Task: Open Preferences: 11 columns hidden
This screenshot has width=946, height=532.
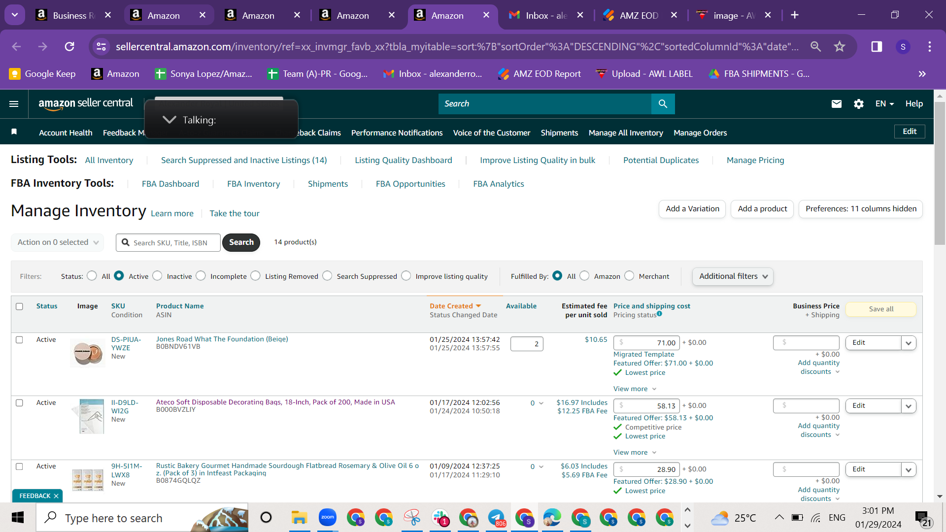Action: click(861, 209)
